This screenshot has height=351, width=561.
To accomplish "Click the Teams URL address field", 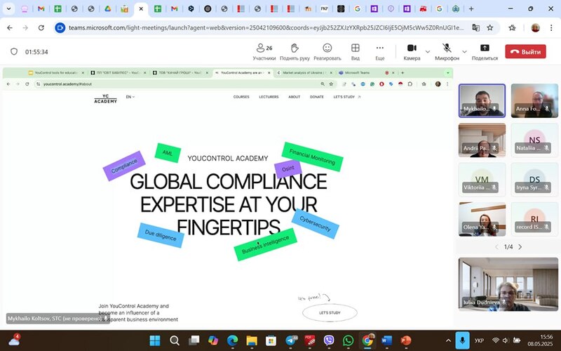I will click(266, 27).
